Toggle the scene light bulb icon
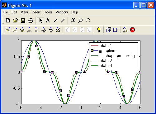156x114 pixels. point(99,30)
